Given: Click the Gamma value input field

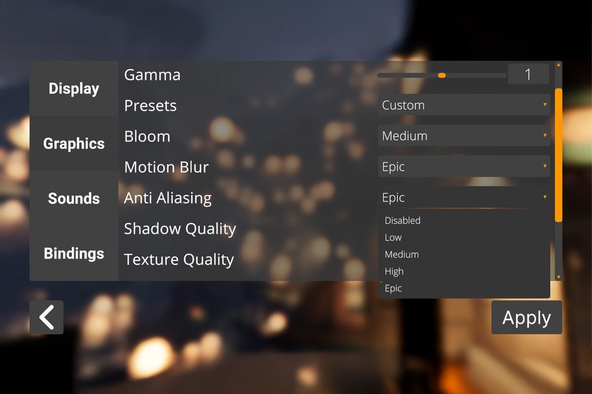Looking at the screenshot, I should pyautogui.click(x=528, y=73).
